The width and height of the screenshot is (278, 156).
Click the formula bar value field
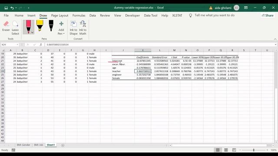click(159, 45)
